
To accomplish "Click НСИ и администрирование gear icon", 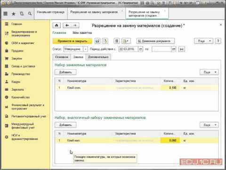I will coord(7,137).
